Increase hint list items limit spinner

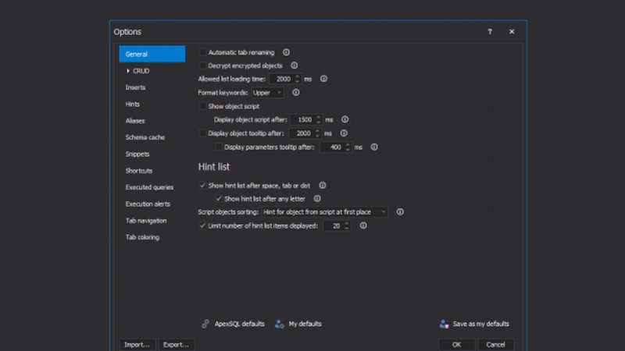pyautogui.click(x=347, y=223)
